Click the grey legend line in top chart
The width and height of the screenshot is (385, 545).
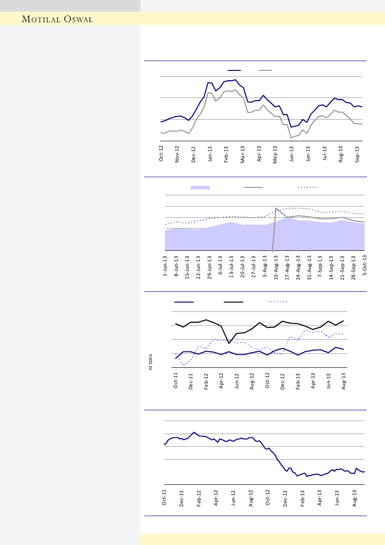(x=266, y=70)
